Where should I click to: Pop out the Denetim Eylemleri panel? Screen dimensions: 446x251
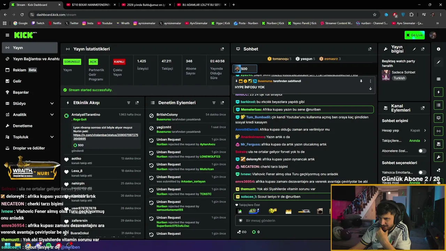click(x=222, y=103)
